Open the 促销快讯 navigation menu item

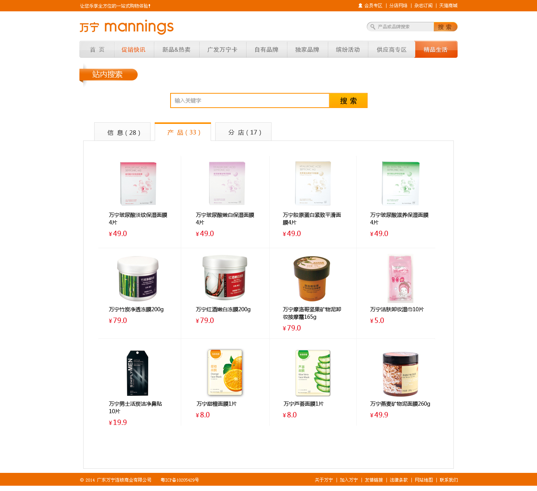tap(133, 49)
